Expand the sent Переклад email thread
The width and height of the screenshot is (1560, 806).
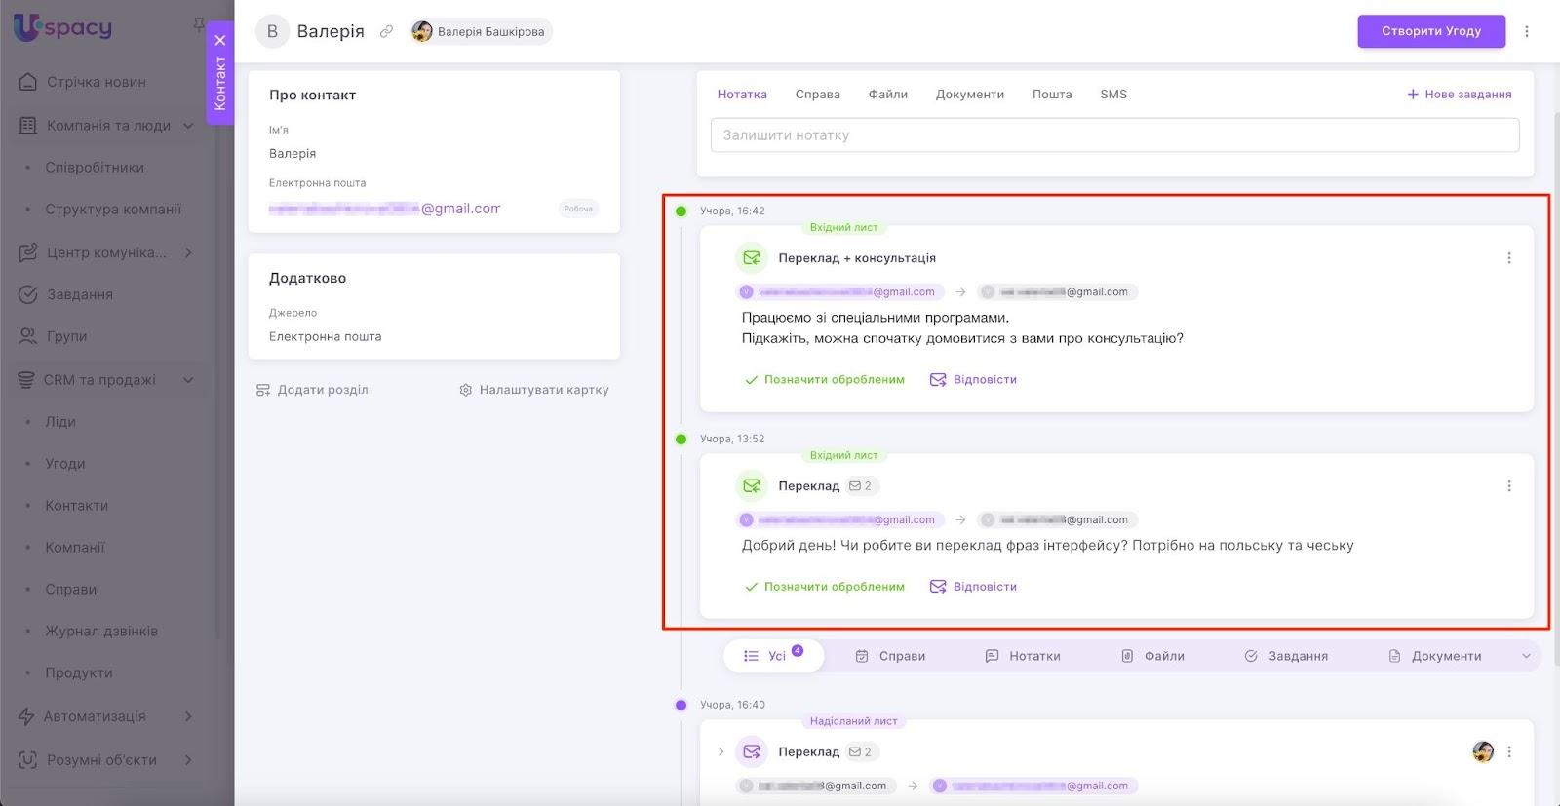point(721,751)
